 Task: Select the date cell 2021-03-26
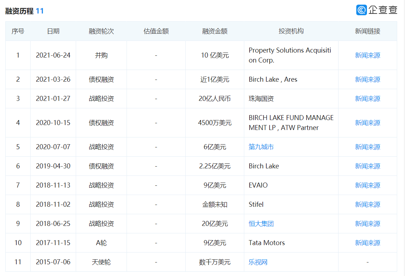pyautogui.click(x=53, y=80)
